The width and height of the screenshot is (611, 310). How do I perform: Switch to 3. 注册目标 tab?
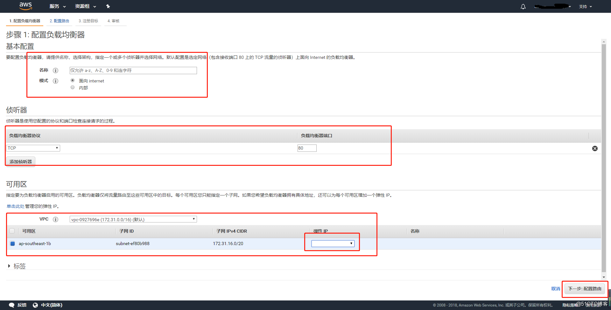(x=88, y=21)
